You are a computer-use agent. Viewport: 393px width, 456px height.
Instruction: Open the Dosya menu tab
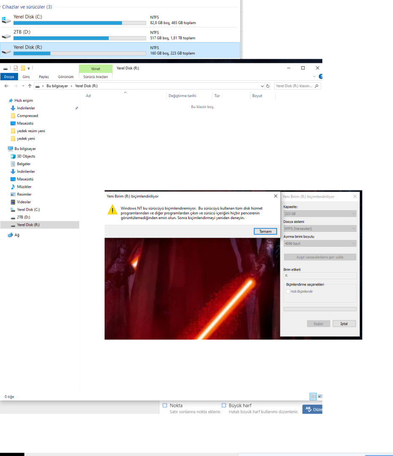[9, 77]
